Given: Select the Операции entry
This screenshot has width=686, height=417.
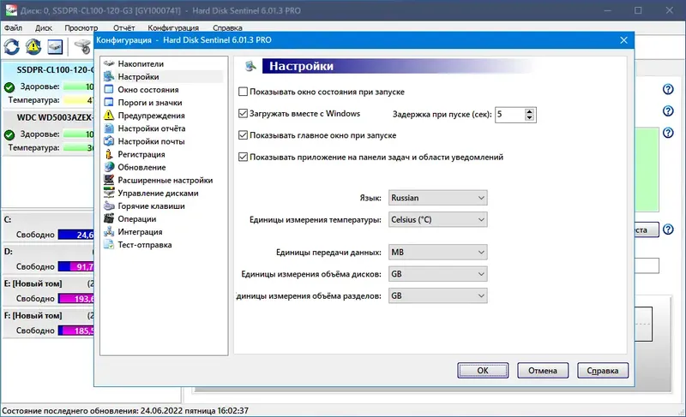Looking at the screenshot, I should [x=137, y=219].
